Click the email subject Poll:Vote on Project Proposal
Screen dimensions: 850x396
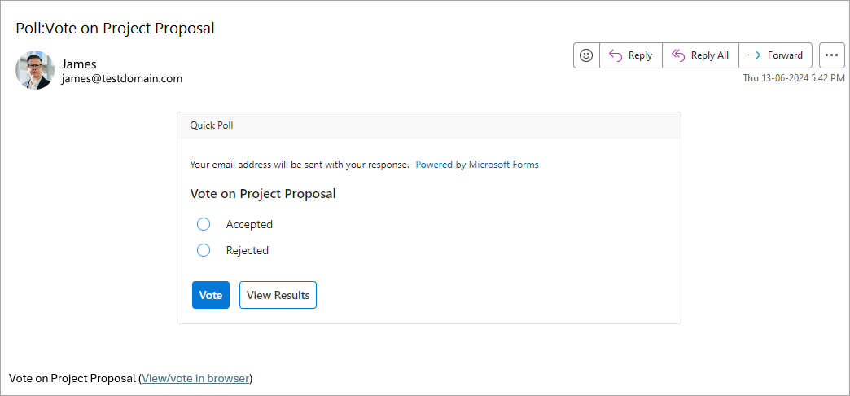click(115, 29)
